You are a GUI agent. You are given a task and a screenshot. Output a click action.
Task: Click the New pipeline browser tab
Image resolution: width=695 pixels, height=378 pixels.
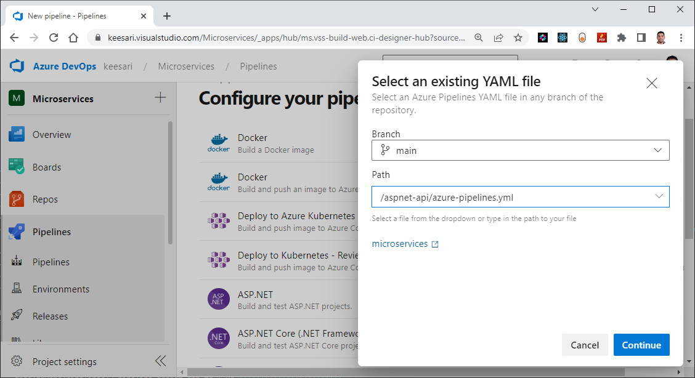[x=79, y=16]
